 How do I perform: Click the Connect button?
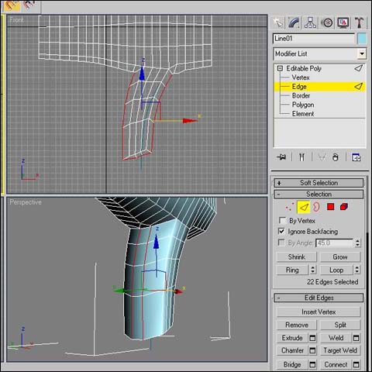[336, 364]
